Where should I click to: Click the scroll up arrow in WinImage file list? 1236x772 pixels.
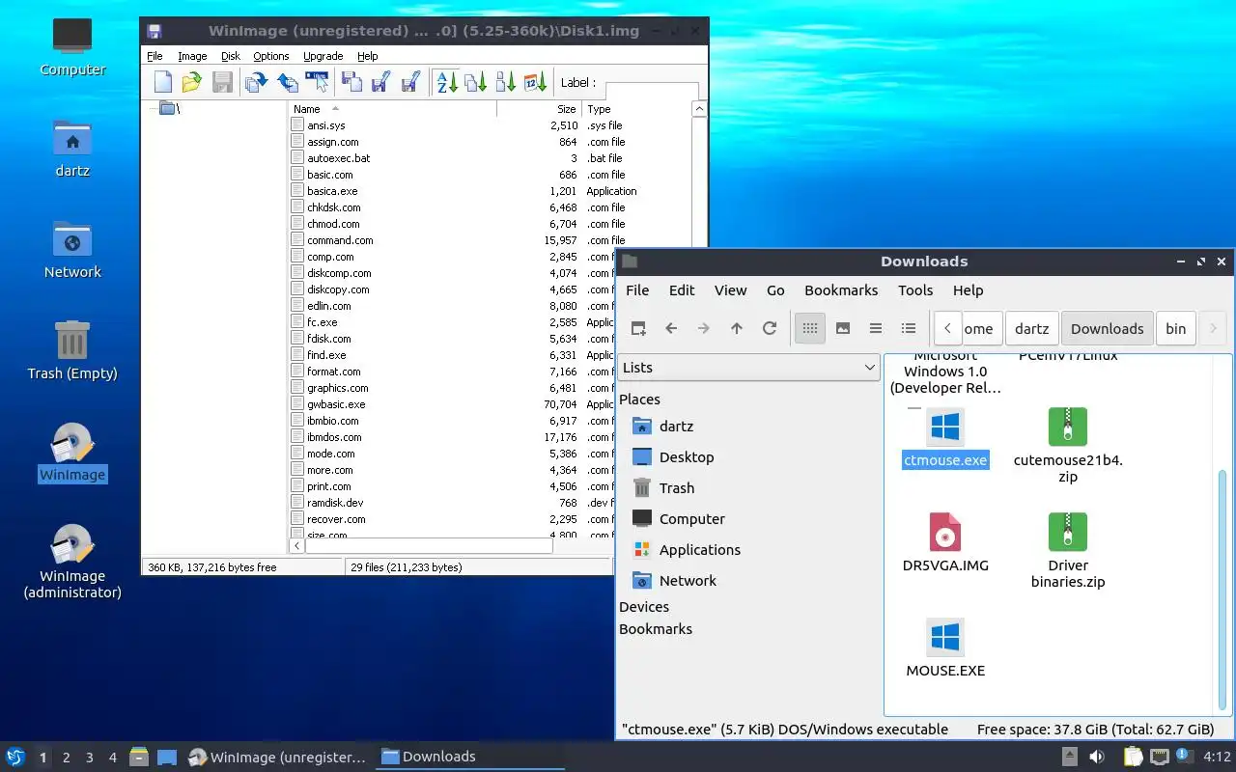click(x=700, y=109)
